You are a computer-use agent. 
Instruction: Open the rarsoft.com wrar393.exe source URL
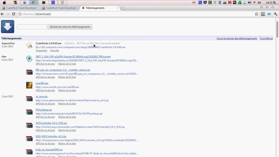57,87
